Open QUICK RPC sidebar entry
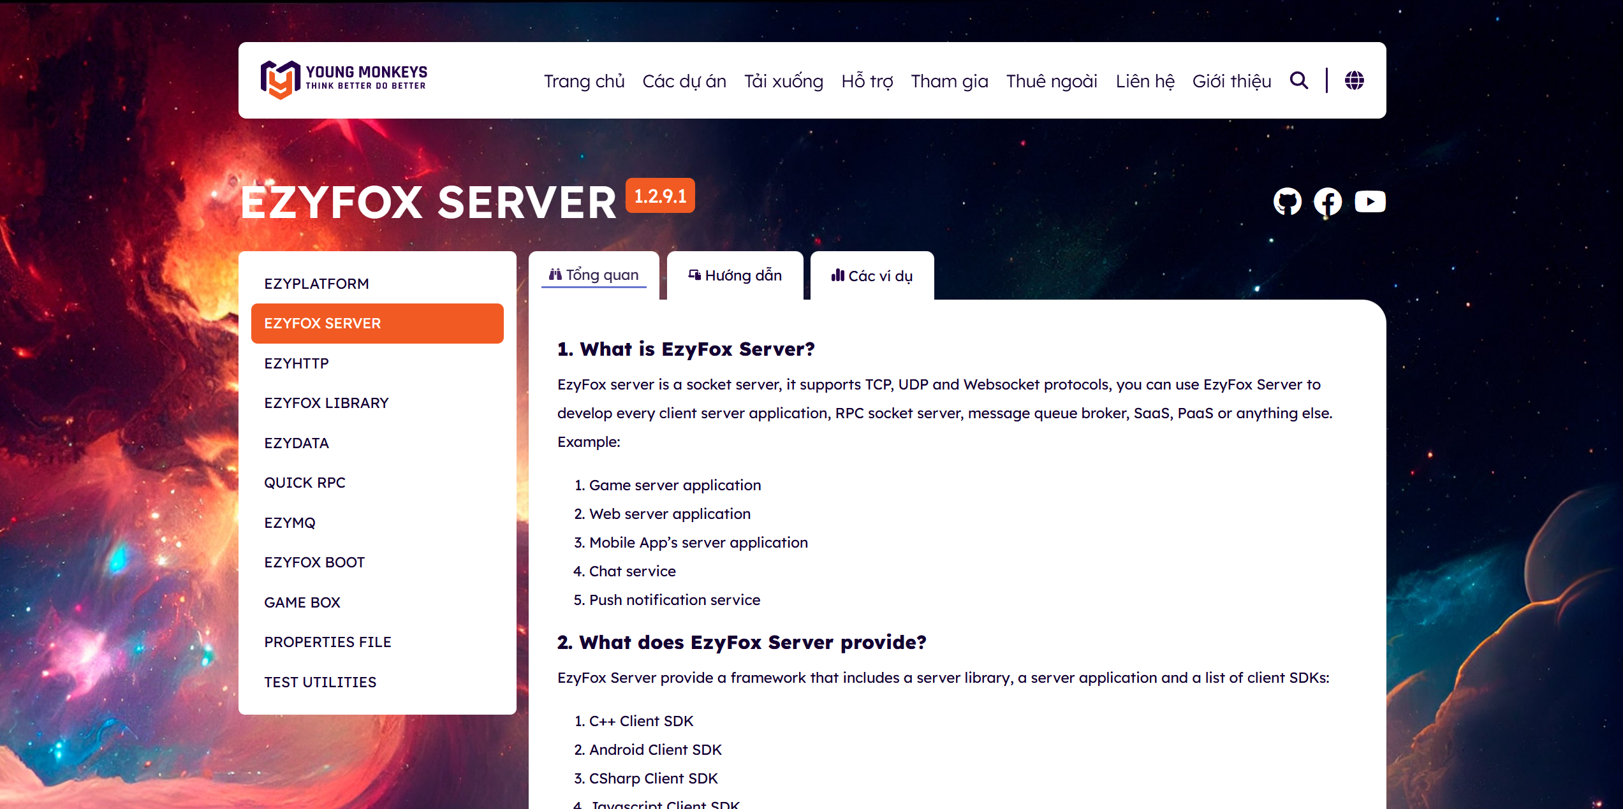 pos(305,483)
